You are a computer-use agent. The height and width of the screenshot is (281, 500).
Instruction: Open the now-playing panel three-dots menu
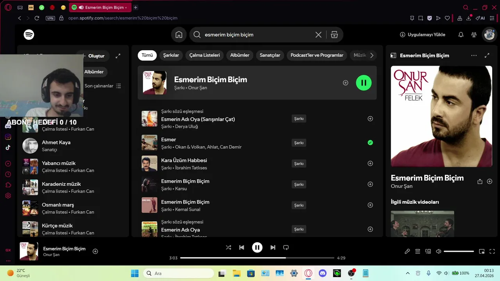[474, 55]
